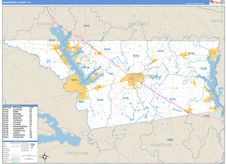Click the 75156 ZIP label on the map
The width and height of the screenshot is (227, 164).
86,67
